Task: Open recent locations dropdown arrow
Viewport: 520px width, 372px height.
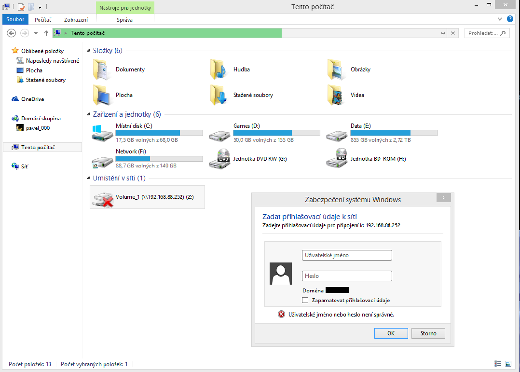Action: coord(36,33)
